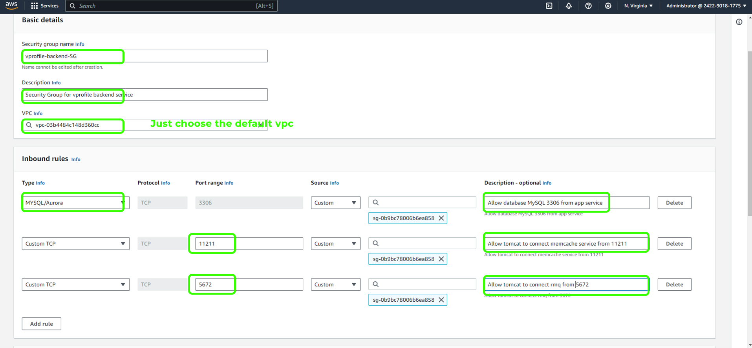Open the MYSQL/Aurora type dropdown

pos(75,203)
